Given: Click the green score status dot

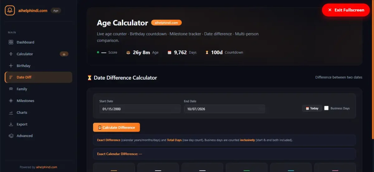Looking at the screenshot, I should tap(98, 52).
